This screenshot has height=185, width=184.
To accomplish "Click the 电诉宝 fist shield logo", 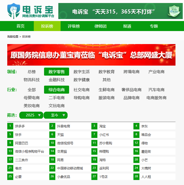I will pos(13,11).
